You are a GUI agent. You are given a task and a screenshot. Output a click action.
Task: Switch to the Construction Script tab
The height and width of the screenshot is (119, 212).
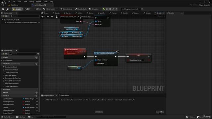coord(56,13)
